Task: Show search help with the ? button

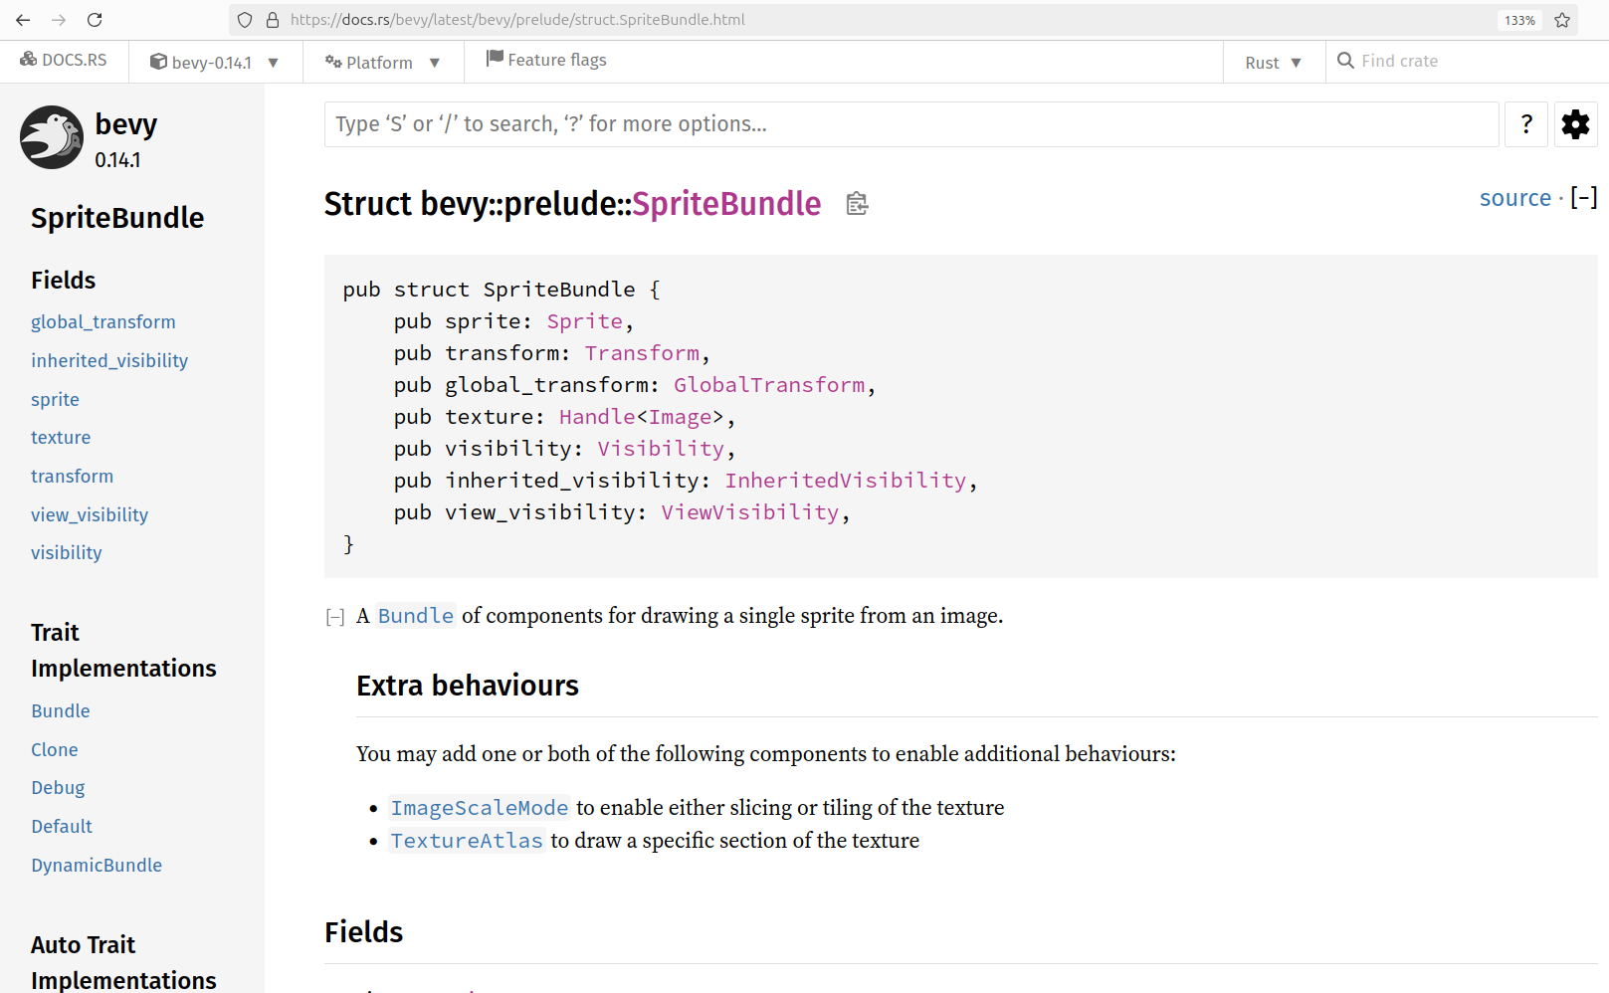Action: point(1526,124)
